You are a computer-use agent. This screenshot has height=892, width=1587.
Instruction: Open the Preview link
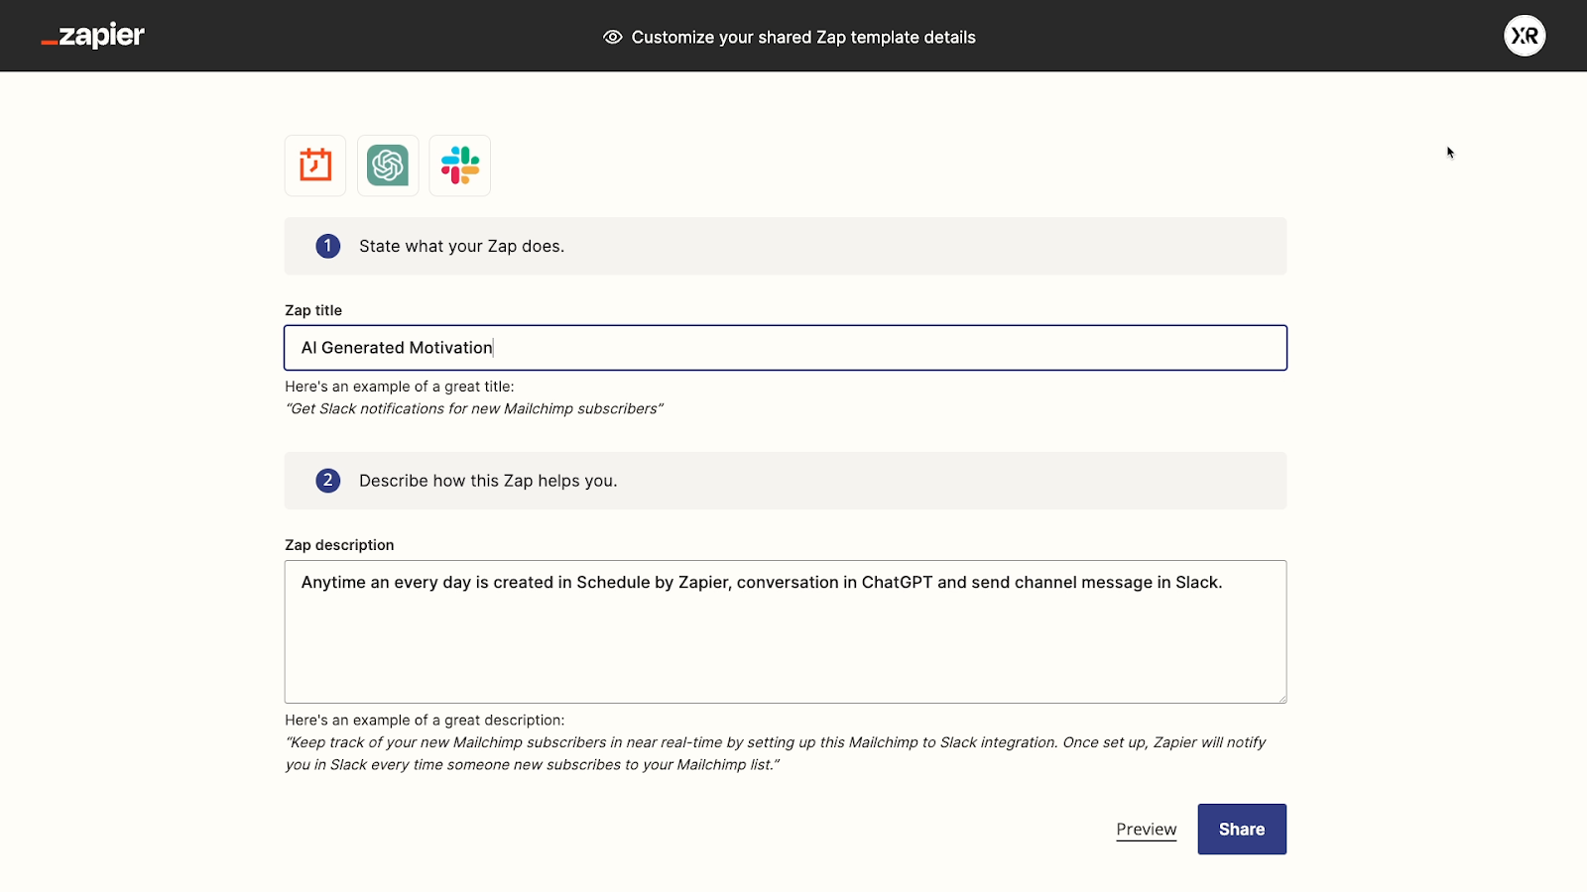(x=1147, y=830)
